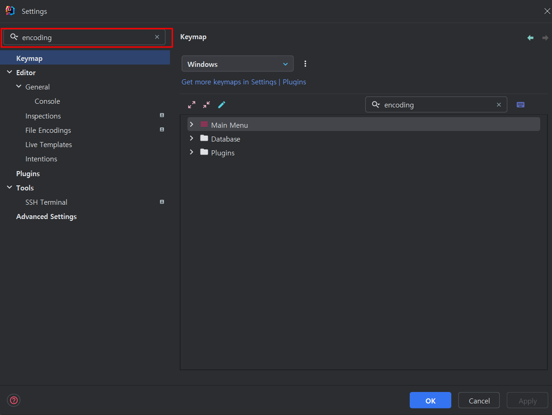Click Find Actions by Shortcut keyboard icon
The width and height of the screenshot is (552, 415).
pyautogui.click(x=520, y=105)
